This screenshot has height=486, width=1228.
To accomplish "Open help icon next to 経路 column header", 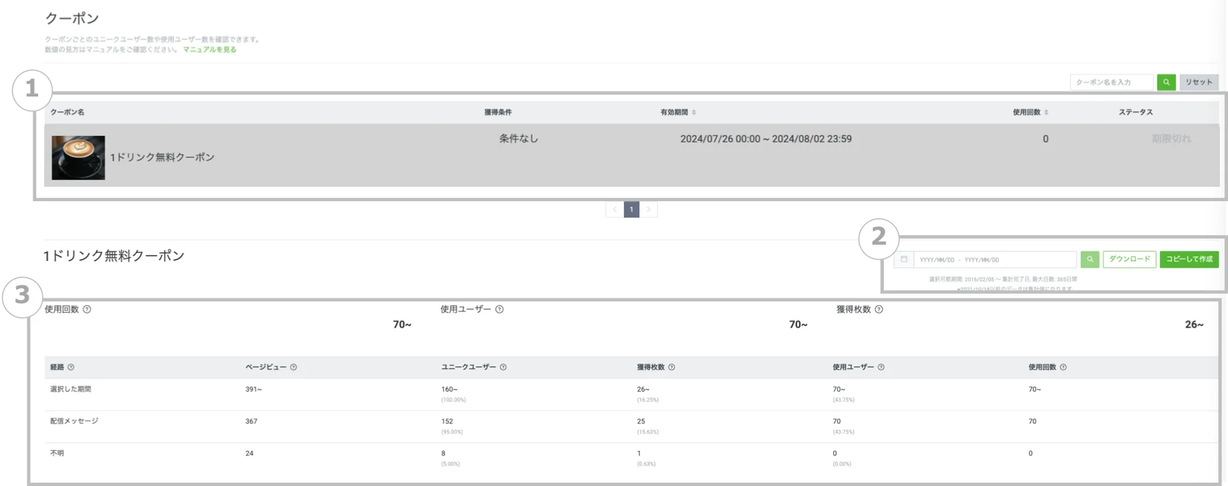I will point(71,367).
